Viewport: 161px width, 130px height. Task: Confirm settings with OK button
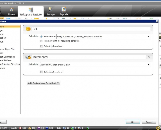pos(133,122)
